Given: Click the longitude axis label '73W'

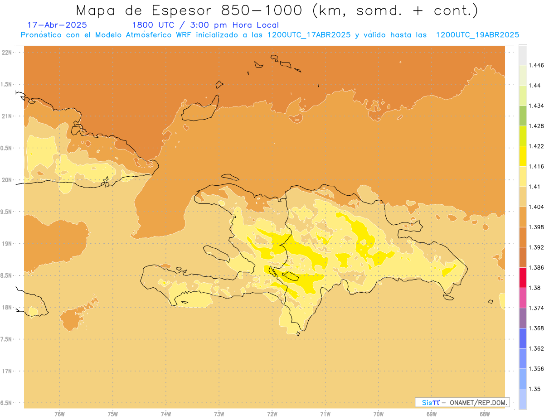Looking at the screenshot, I should tap(219, 414).
